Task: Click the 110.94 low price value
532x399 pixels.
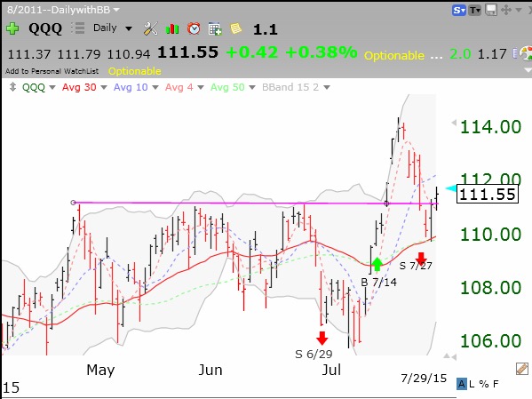Action: (129, 54)
